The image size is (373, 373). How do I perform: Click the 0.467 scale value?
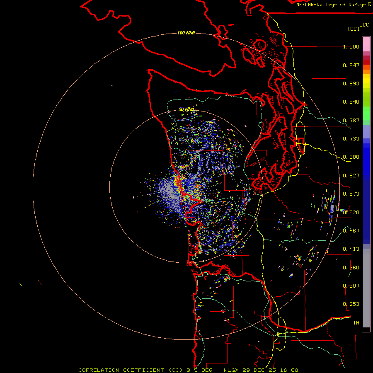coord(351,231)
